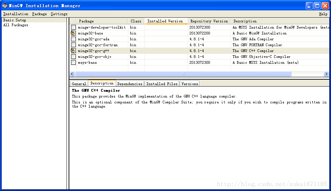Check the mingw-developer-toolkit checkbox

click(x=73, y=27)
